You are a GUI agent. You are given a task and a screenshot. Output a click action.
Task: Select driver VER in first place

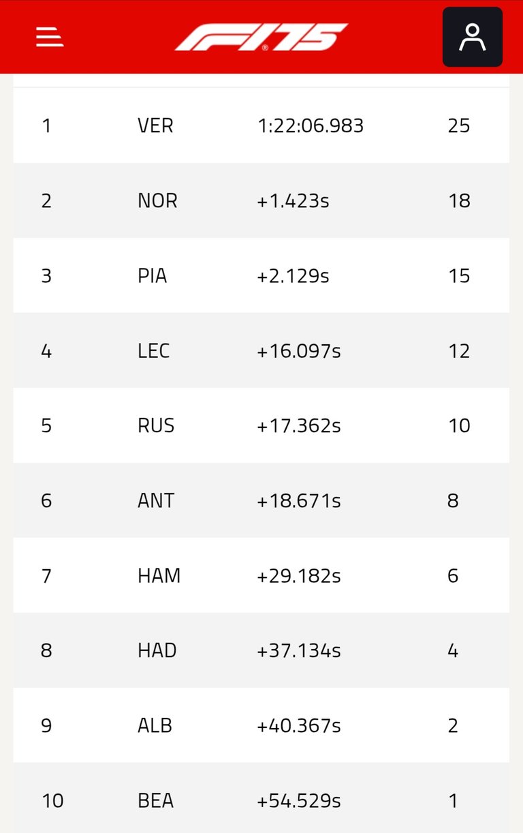coord(155,125)
